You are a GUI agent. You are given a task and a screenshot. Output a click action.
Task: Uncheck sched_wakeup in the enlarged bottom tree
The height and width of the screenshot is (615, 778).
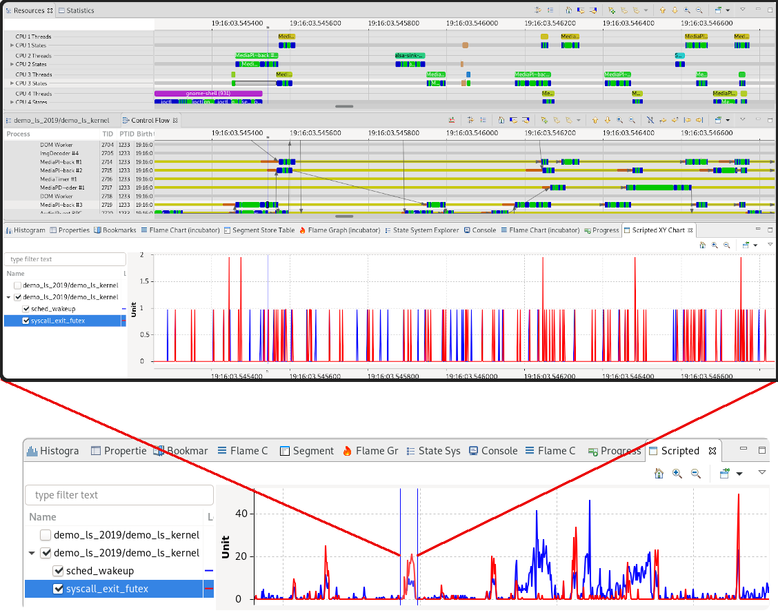58,571
